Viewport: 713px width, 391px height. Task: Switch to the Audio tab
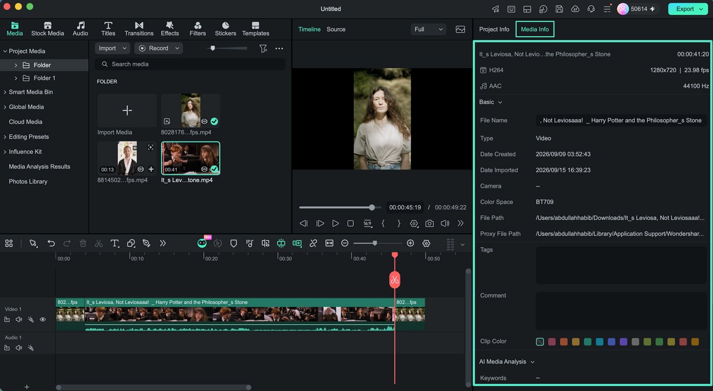pyautogui.click(x=81, y=29)
